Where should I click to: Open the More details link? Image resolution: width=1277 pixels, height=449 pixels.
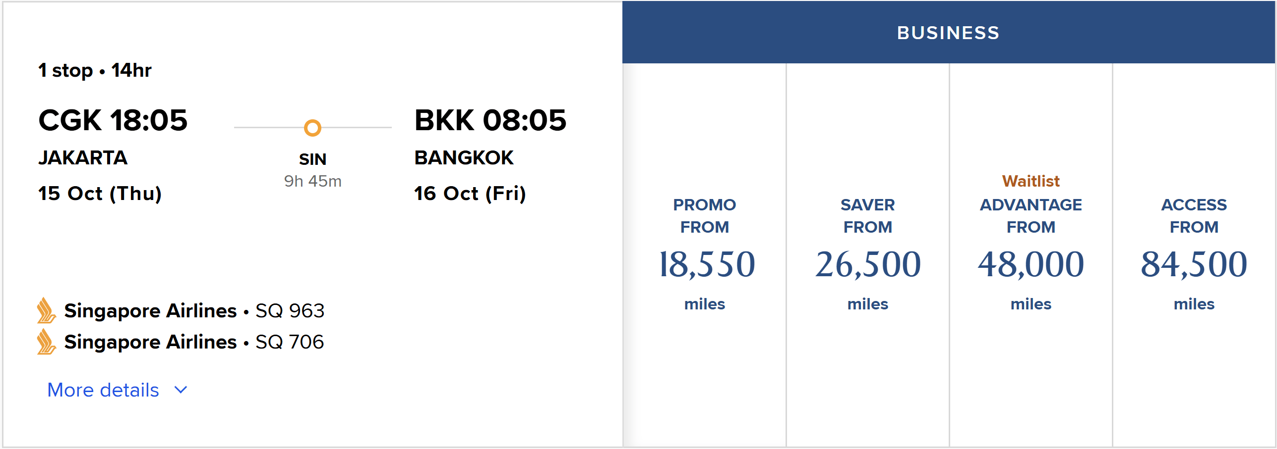pyautogui.click(x=103, y=390)
